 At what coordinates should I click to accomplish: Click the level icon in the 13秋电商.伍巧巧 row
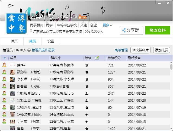coord(87,94)
